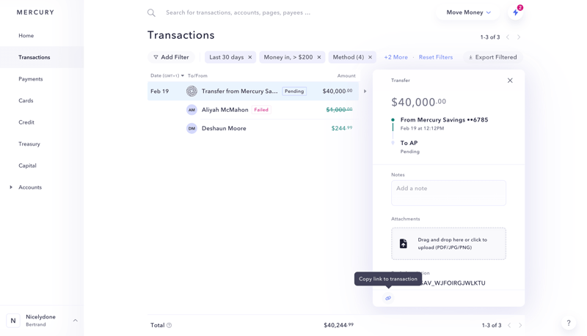Remove the Money in > $200 filter

[319, 57]
